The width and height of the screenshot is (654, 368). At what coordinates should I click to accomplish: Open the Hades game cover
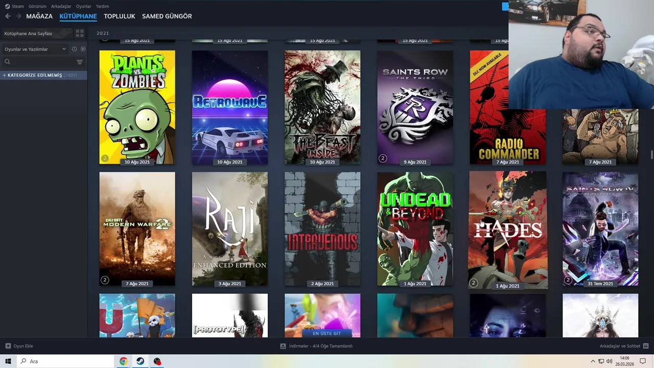click(x=508, y=229)
